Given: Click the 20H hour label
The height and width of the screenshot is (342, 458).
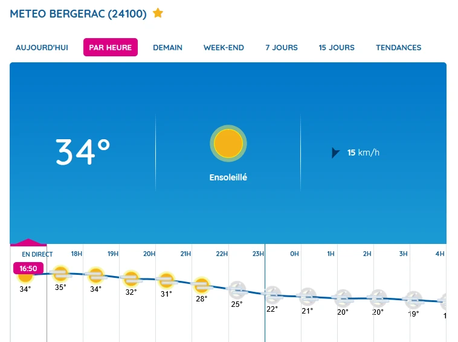Looking at the screenshot, I should [149, 254].
